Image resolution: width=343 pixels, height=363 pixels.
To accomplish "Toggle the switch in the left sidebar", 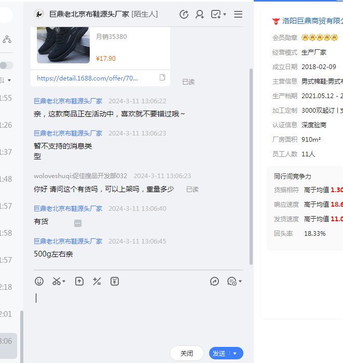I will pyautogui.click(x=6, y=65).
